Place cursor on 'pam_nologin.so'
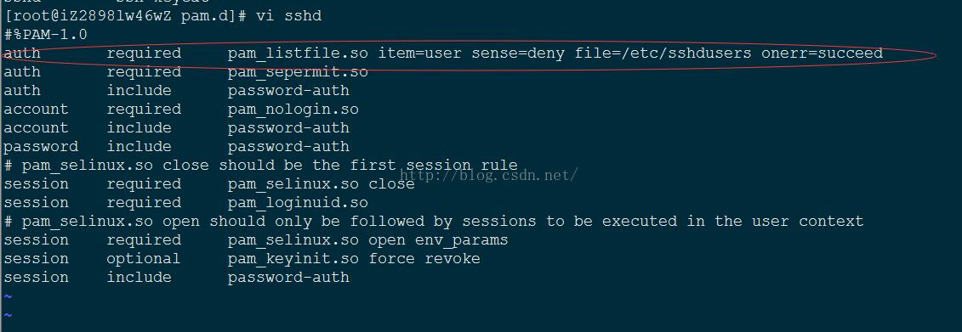 293,110
